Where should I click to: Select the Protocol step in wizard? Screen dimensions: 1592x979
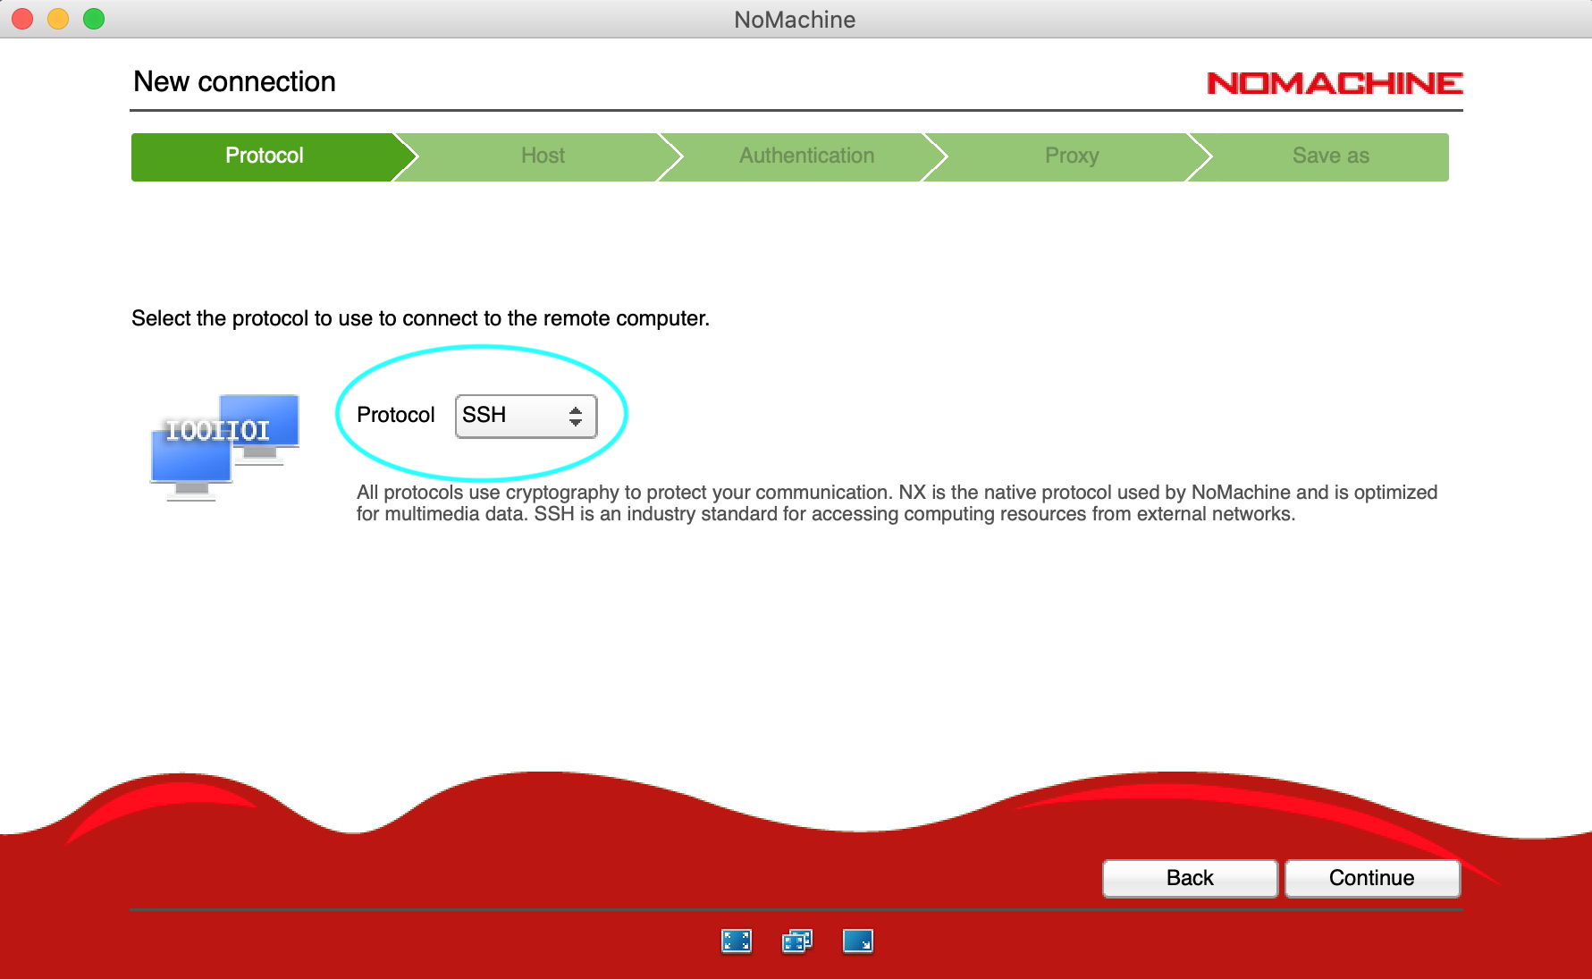(x=264, y=156)
